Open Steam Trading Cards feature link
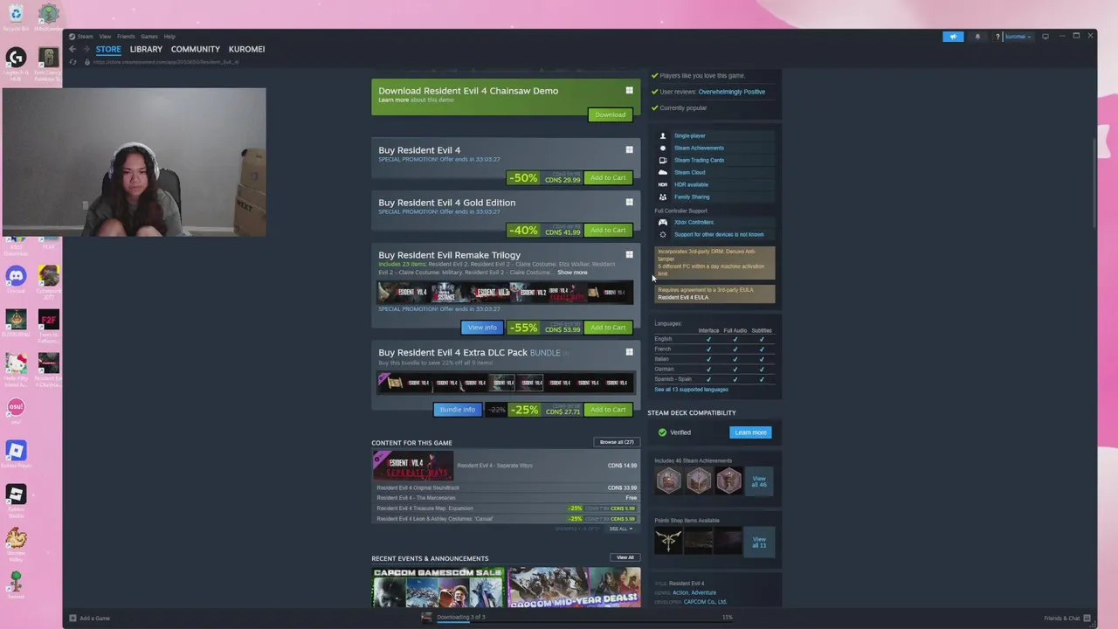1118x629 pixels. tap(699, 161)
